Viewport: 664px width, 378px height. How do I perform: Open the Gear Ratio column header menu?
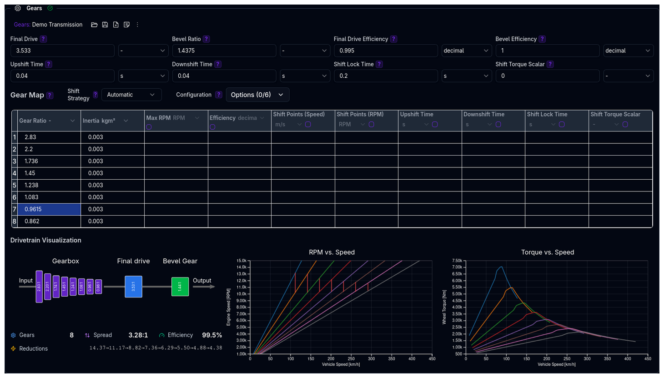[72, 121]
